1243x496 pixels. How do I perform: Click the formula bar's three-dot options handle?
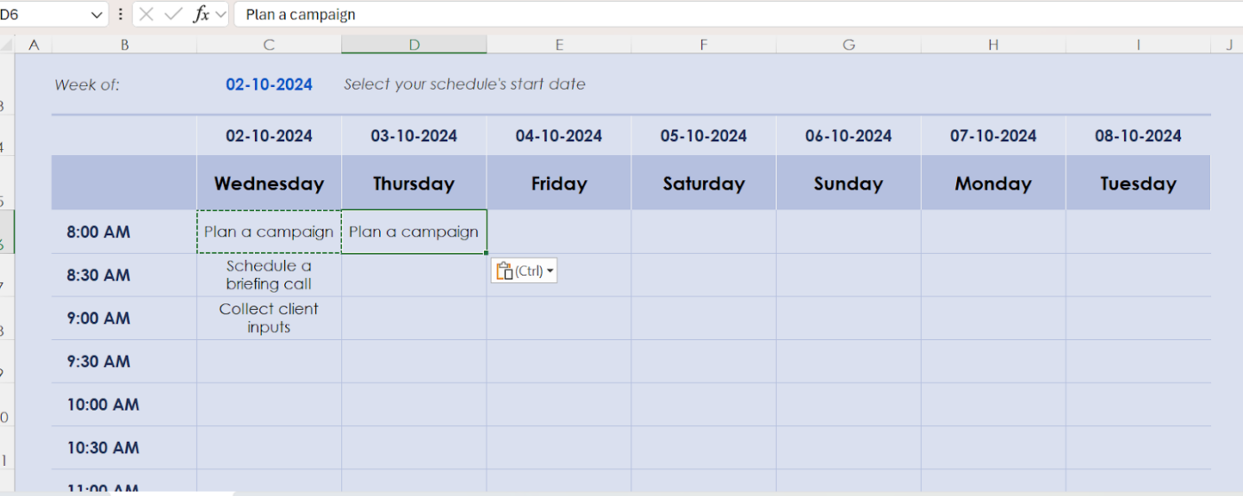coord(121,14)
